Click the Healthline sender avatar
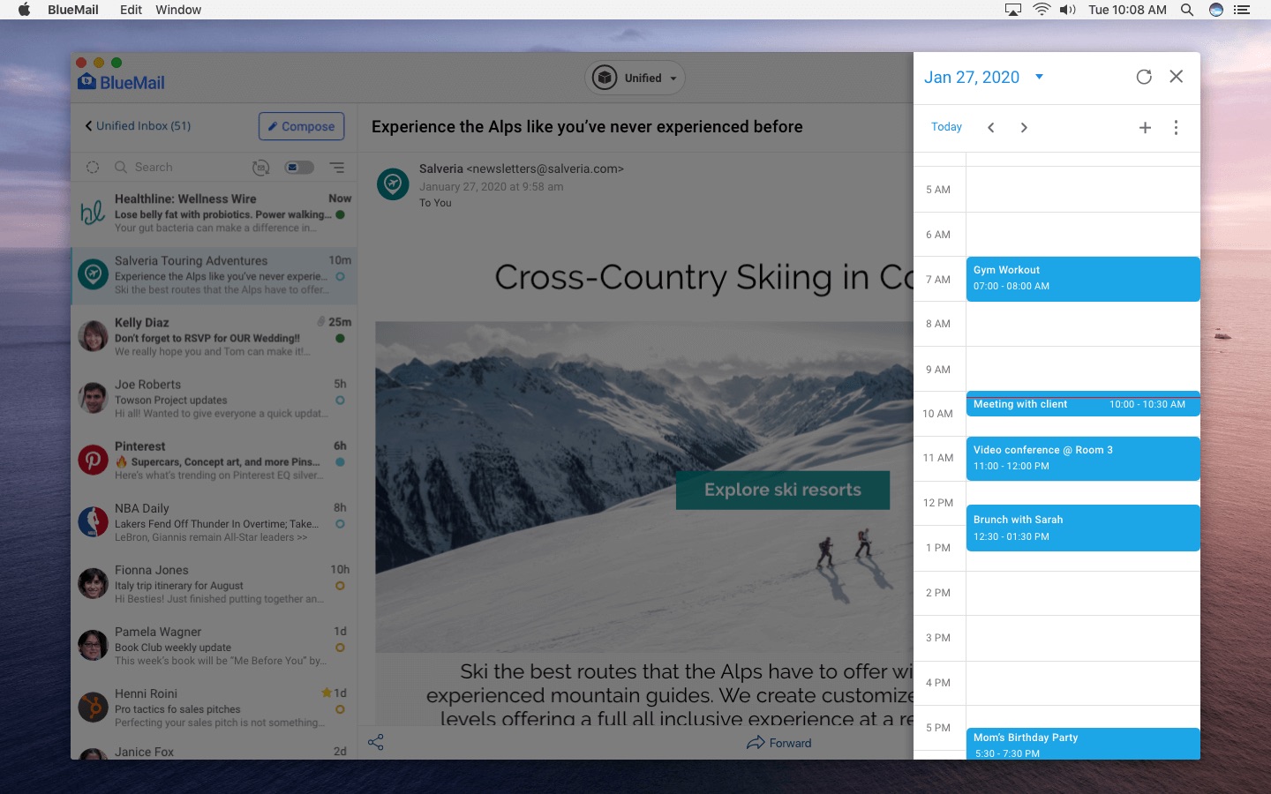1271x794 pixels. tap(93, 213)
